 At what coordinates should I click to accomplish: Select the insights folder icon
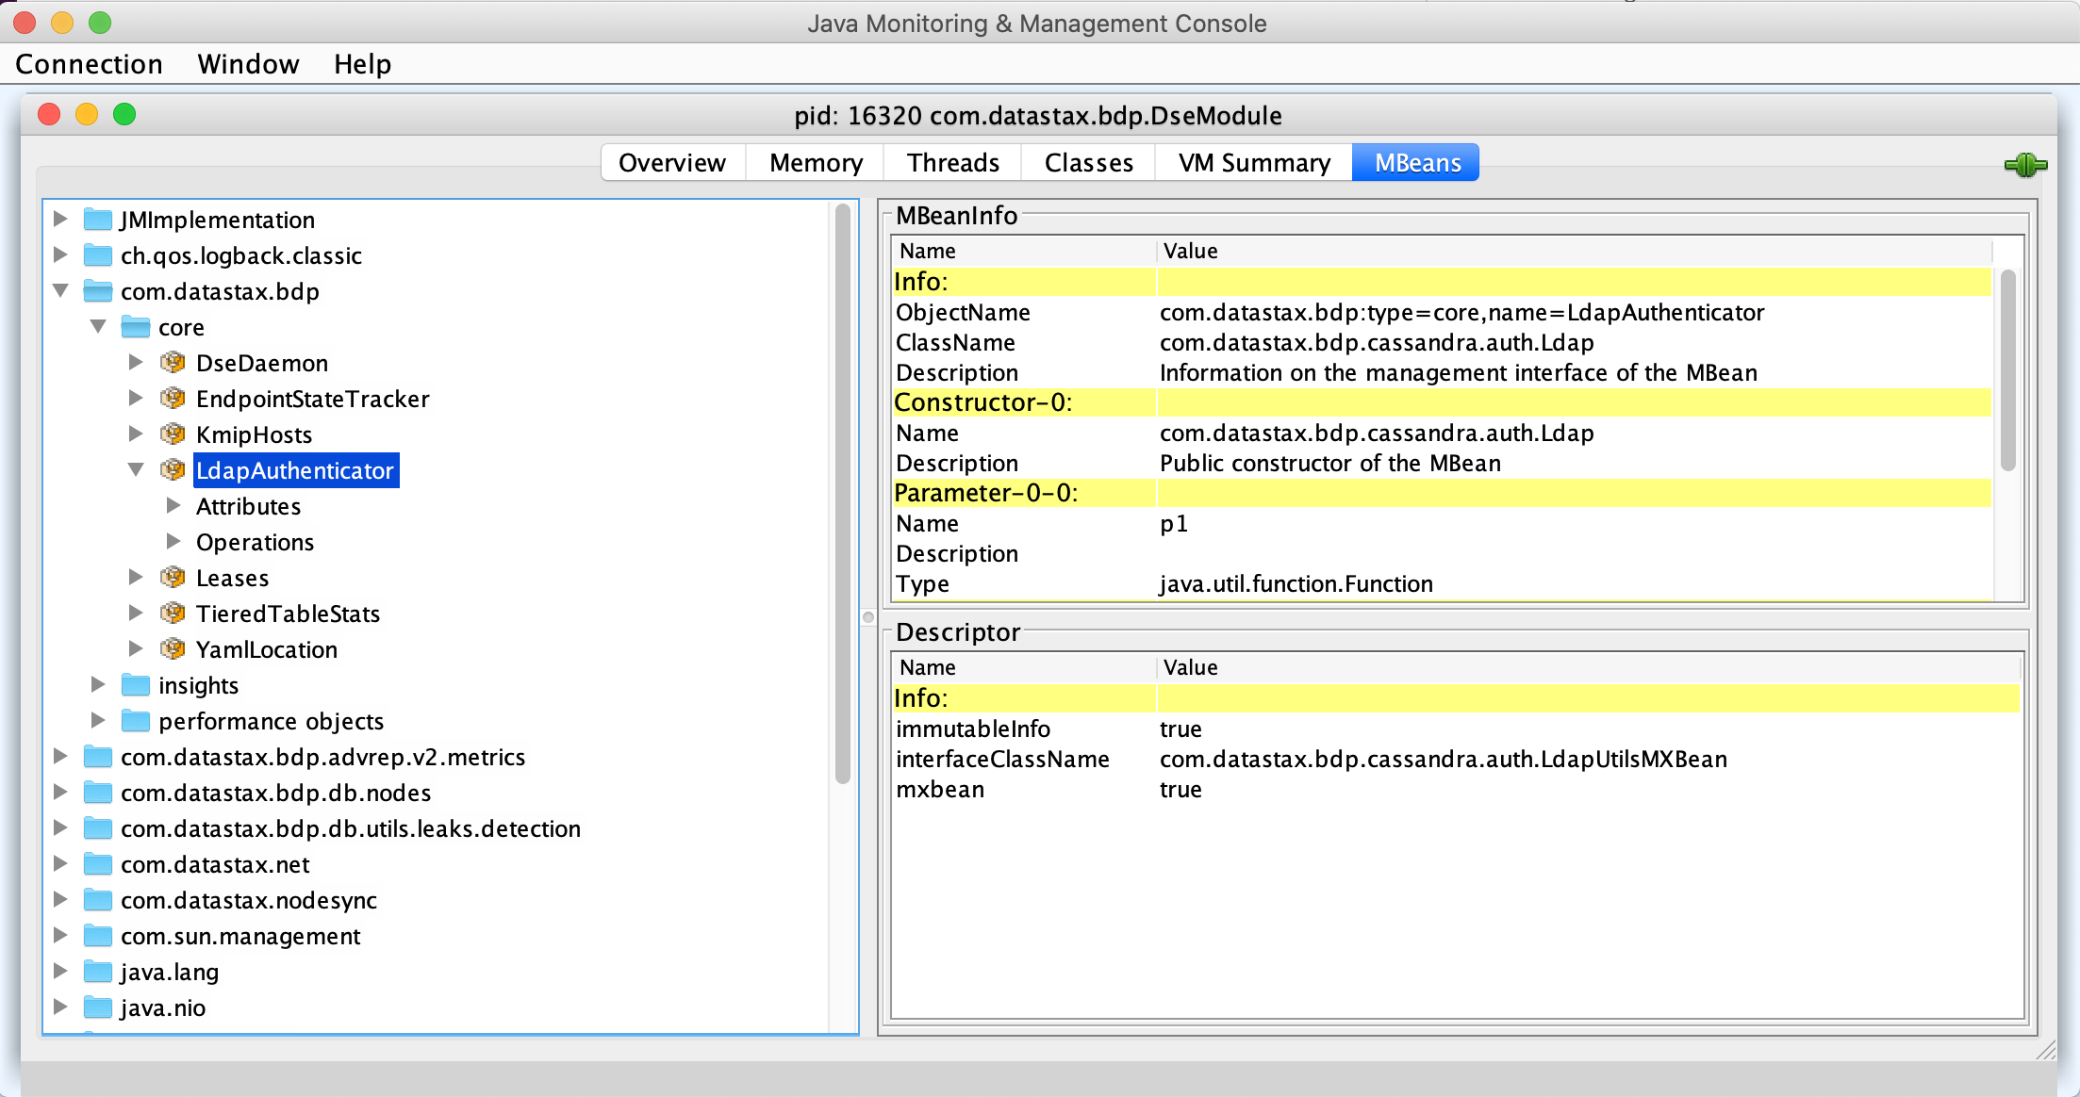coord(136,685)
